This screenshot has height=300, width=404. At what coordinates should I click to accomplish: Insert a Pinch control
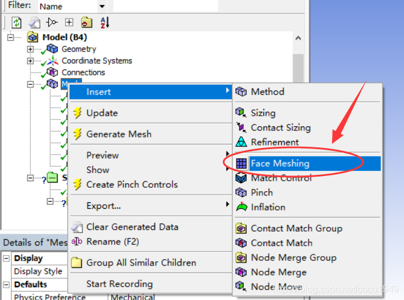[307, 192]
